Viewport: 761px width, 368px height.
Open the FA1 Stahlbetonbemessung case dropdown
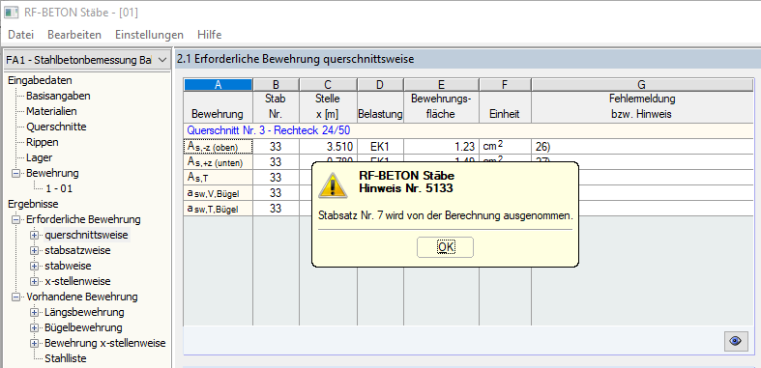87,60
